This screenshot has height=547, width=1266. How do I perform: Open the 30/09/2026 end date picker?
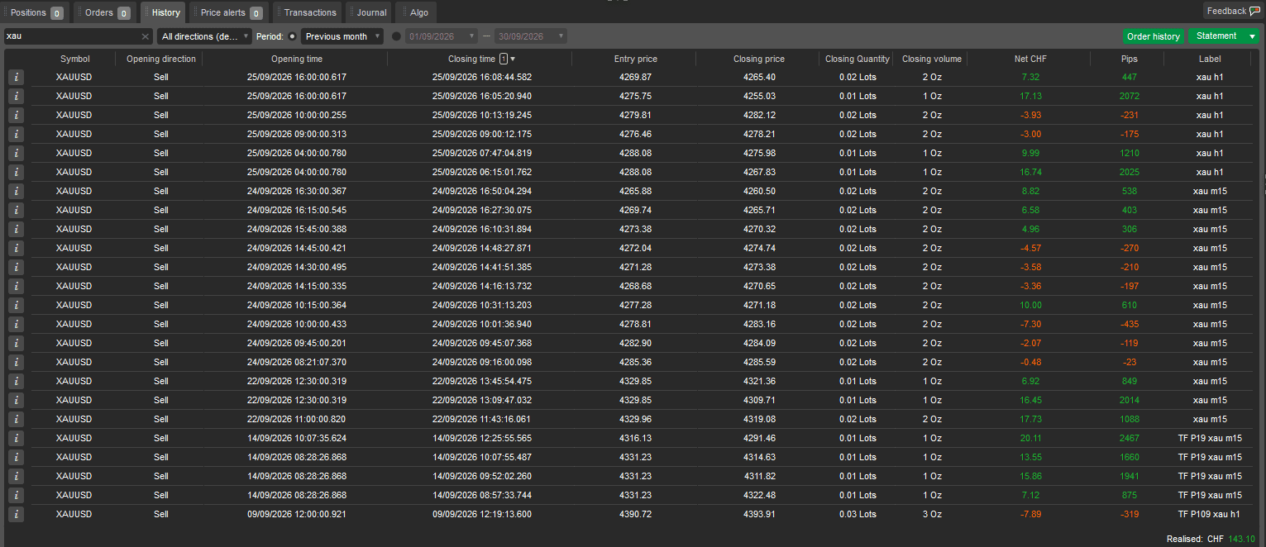click(x=531, y=36)
